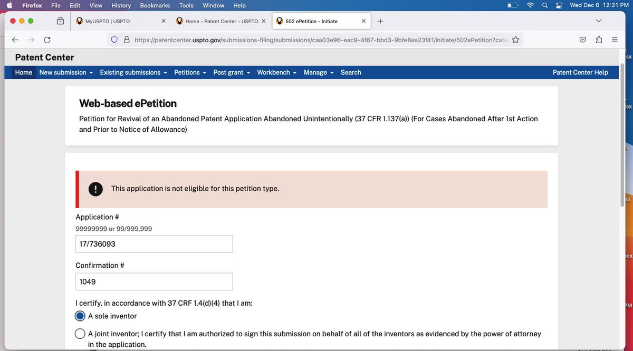The image size is (633, 351).
Task: Close the Home - Patent Center tab
Action: (x=264, y=21)
